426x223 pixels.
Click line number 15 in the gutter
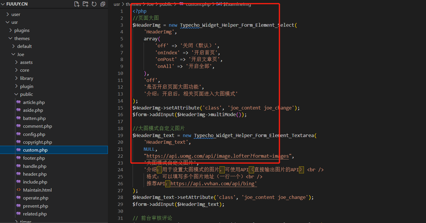point(120,108)
